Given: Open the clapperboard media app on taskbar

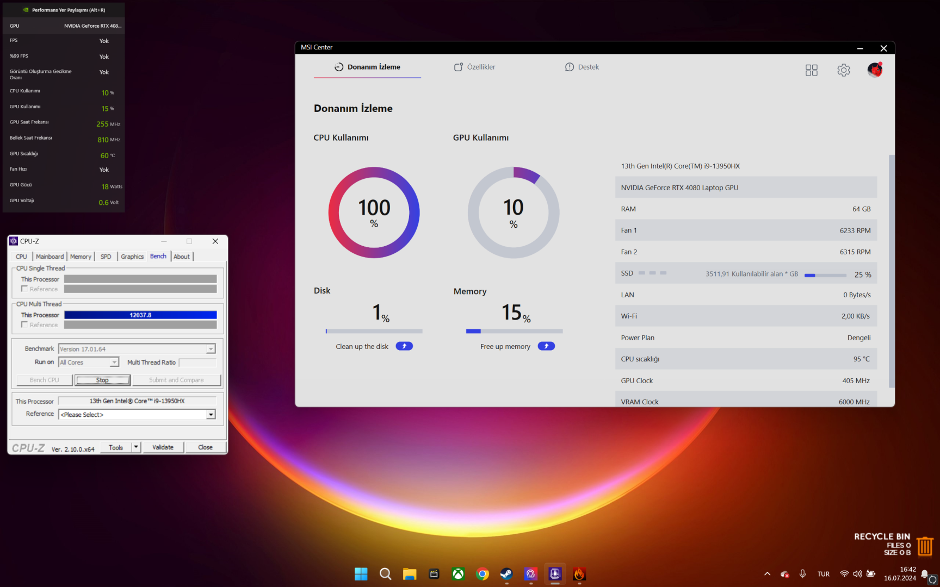Looking at the screenshot, I should 434,574.
